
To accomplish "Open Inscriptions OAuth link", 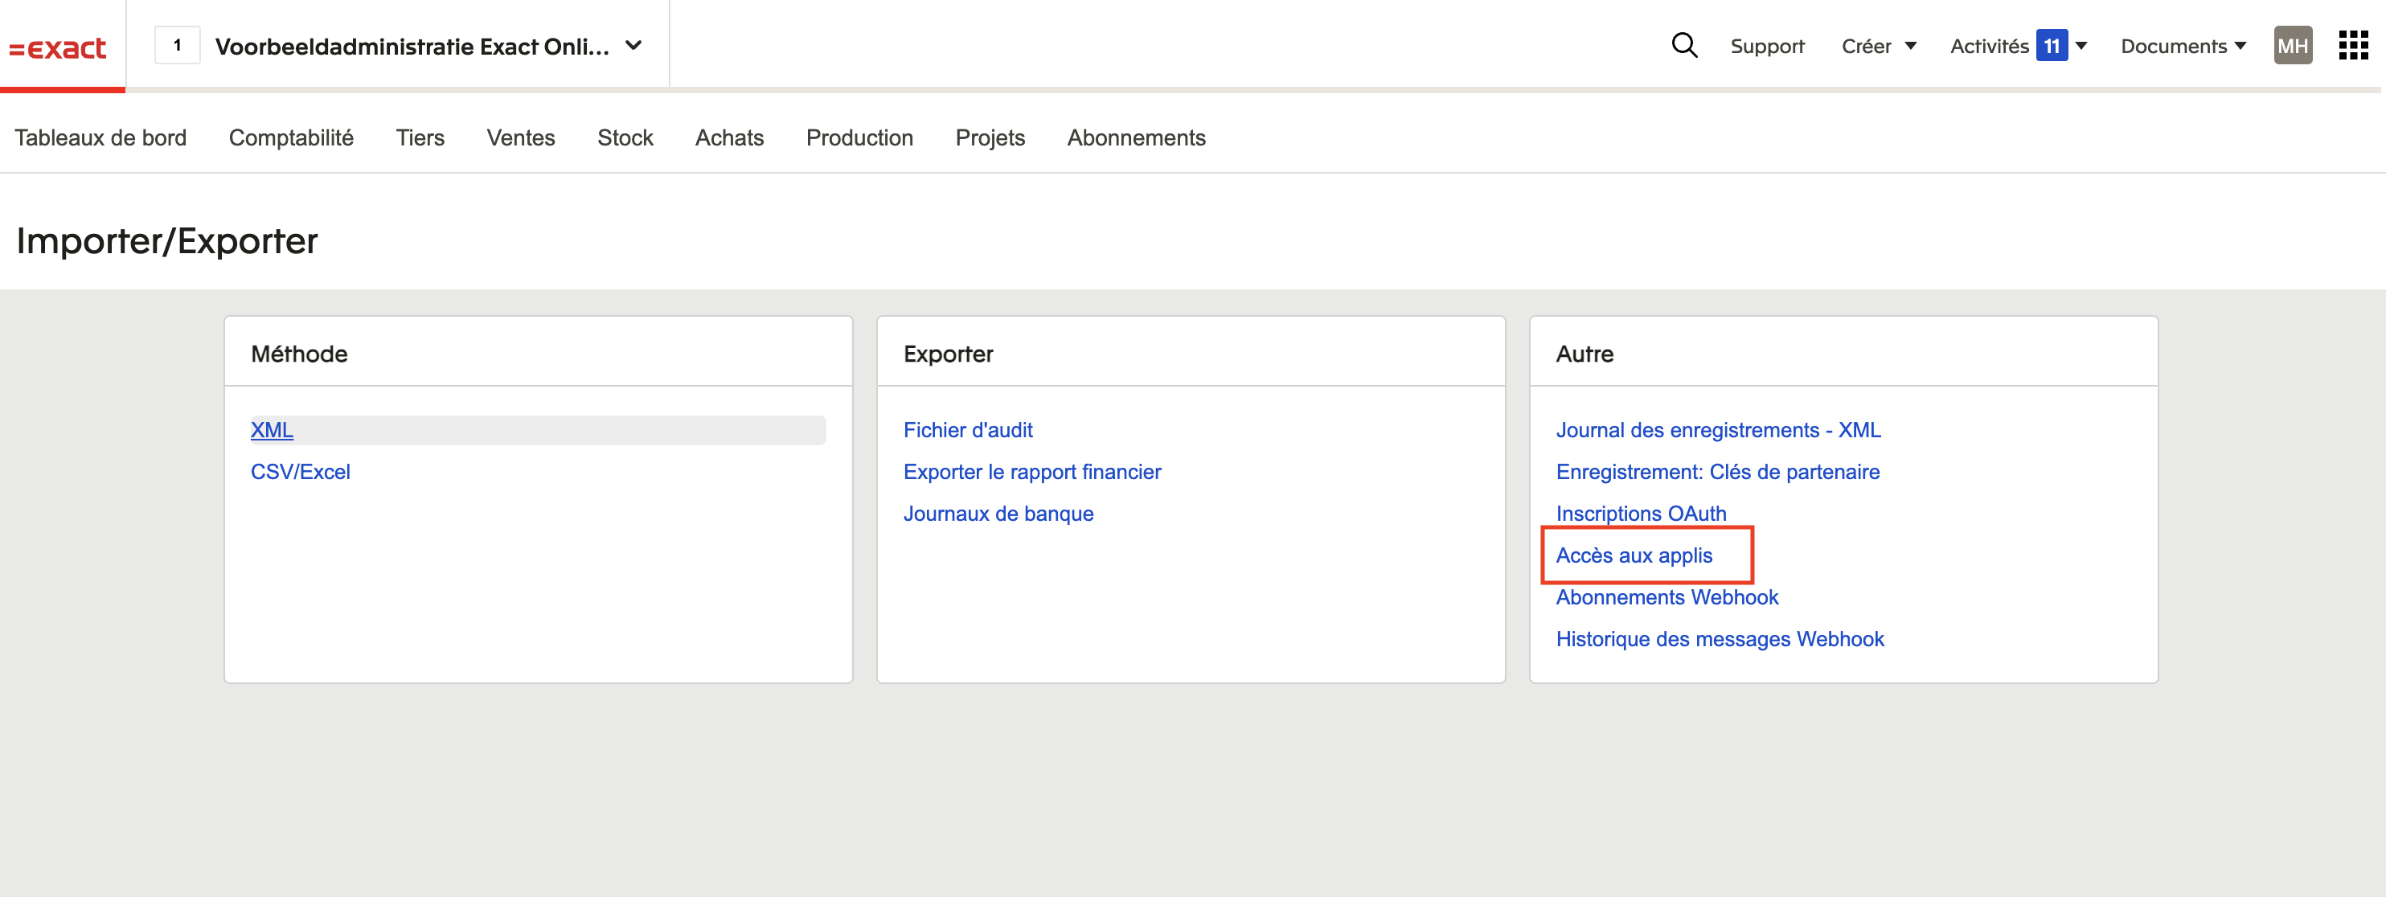I will (1640, 513).
